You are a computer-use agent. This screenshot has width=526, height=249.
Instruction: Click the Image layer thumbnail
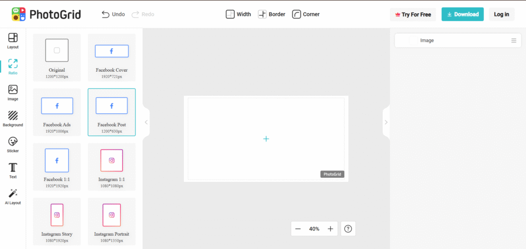[414, 40]
